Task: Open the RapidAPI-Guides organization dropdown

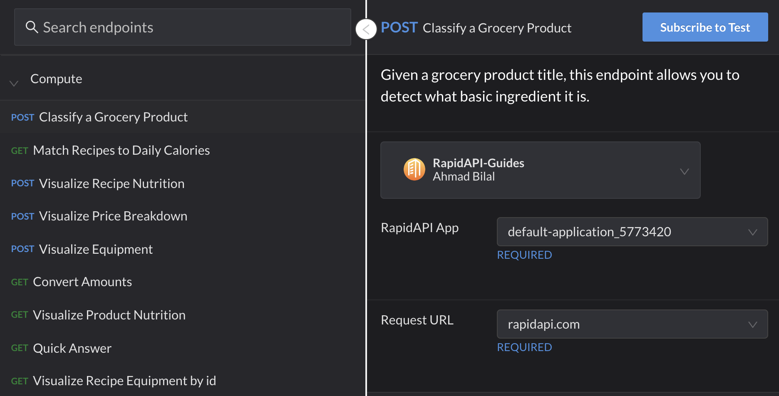Action: (540, 170)
